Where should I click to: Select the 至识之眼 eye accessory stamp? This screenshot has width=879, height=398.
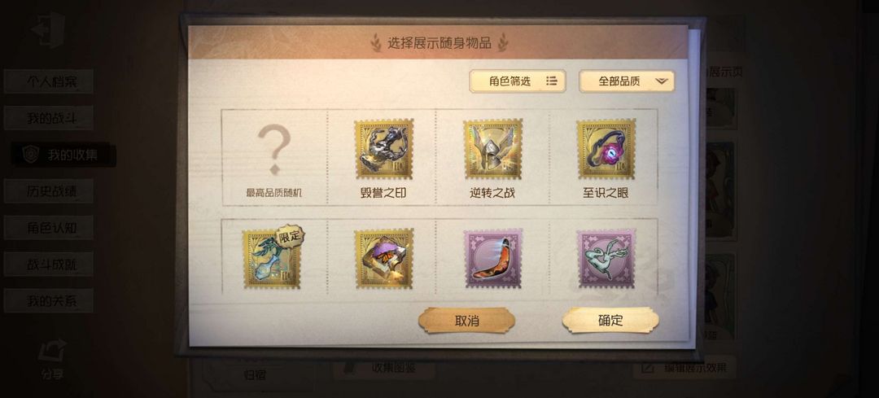point(606,149)
